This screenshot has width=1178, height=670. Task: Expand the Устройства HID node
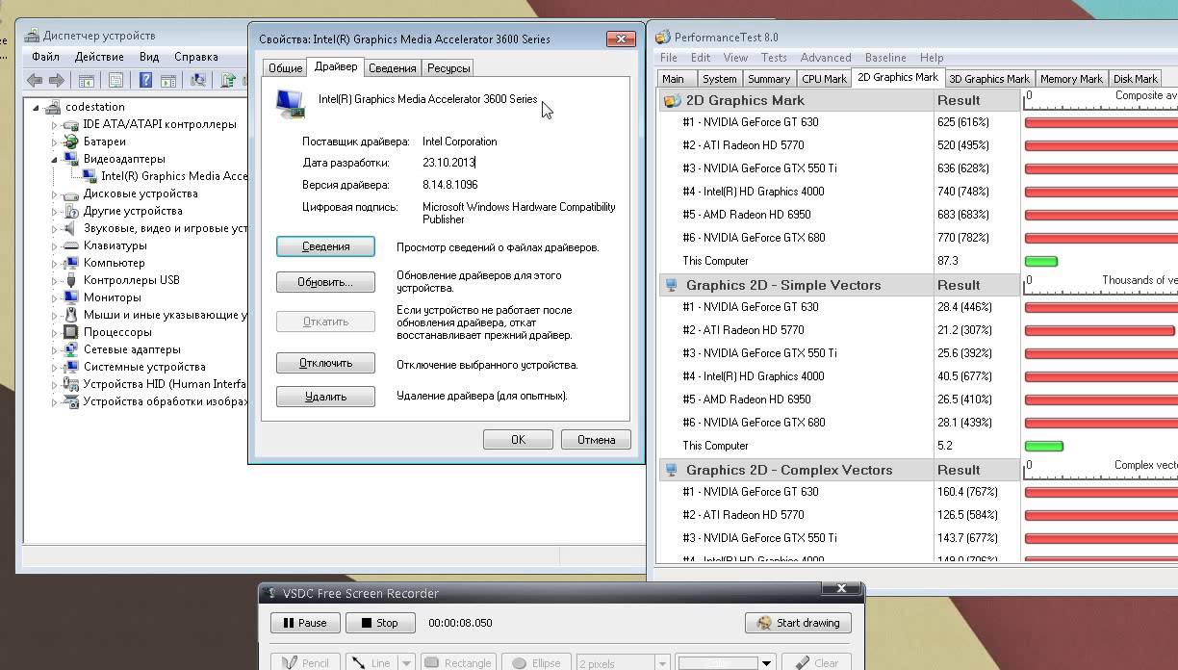(55, 384)
